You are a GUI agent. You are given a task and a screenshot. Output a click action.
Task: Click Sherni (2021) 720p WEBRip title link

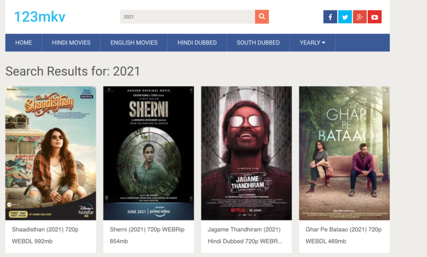[x=147, y=235]
